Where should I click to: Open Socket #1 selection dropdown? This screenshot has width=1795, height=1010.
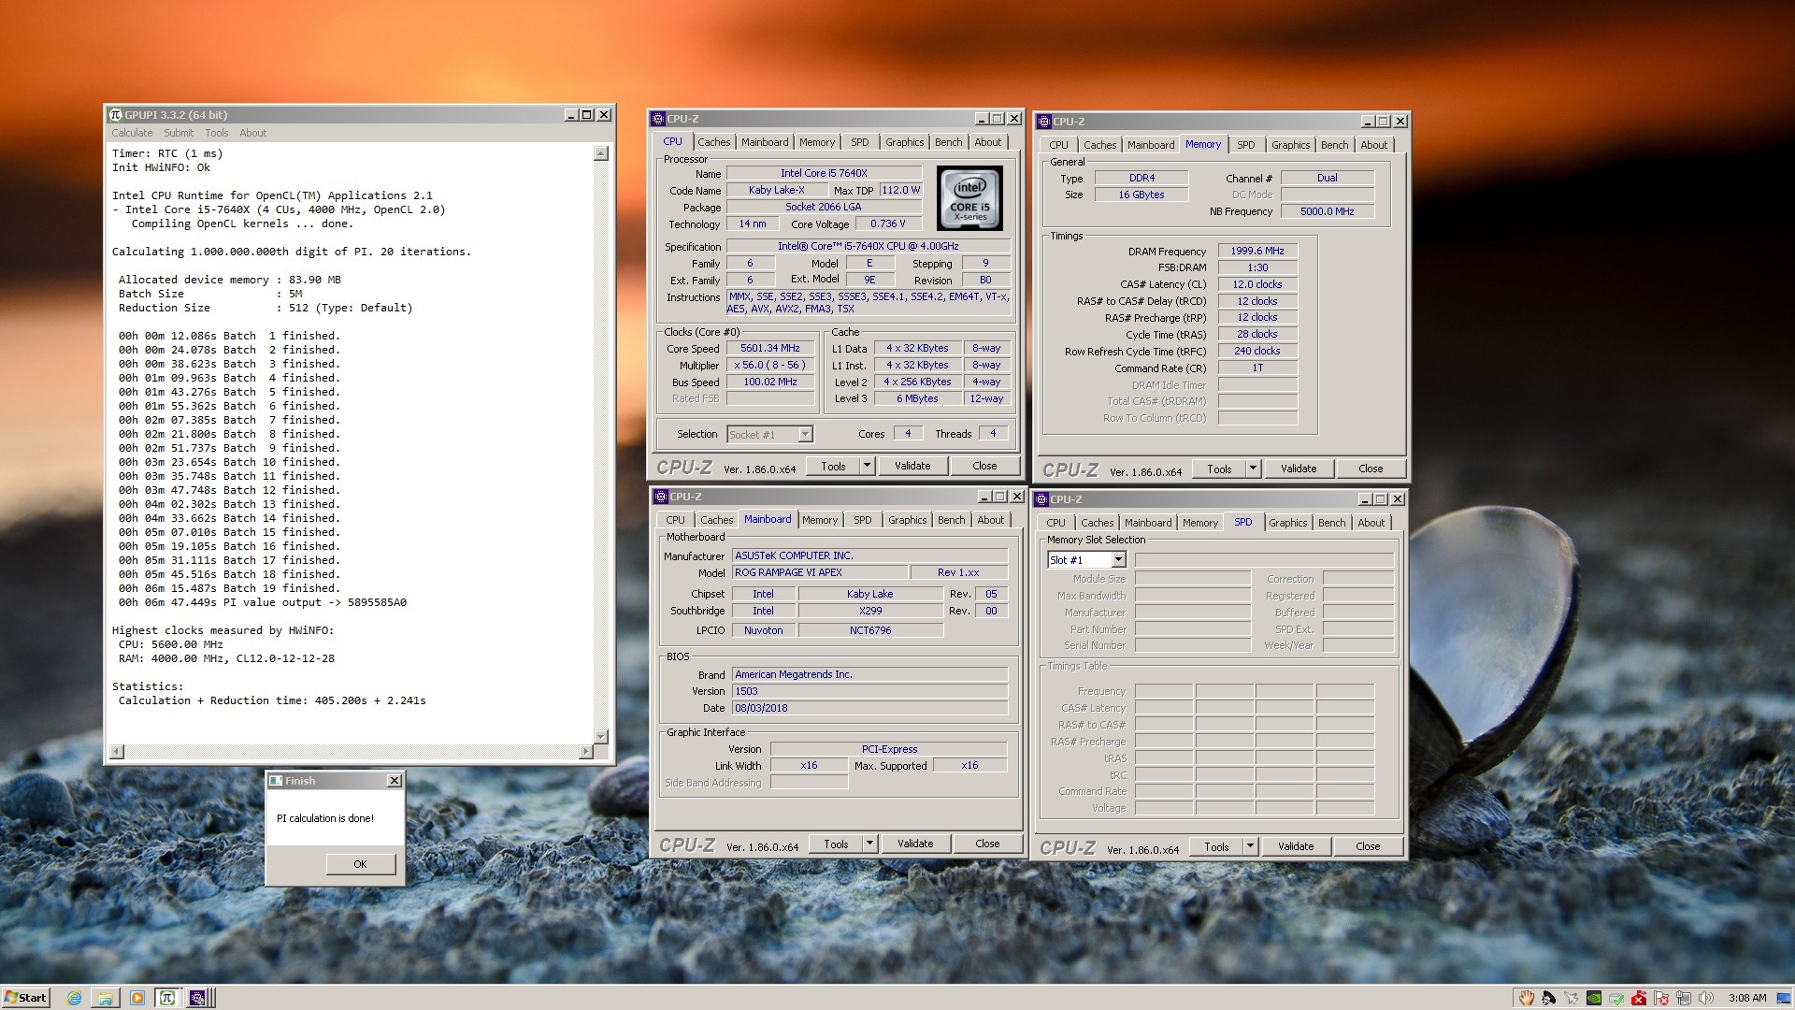(x=805, y=434)
